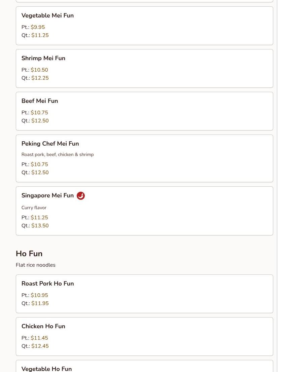The image size is (284, 372).
Task: Pick Roast Pork Ho Fun pint price $10.95
Action: [39, 295]
